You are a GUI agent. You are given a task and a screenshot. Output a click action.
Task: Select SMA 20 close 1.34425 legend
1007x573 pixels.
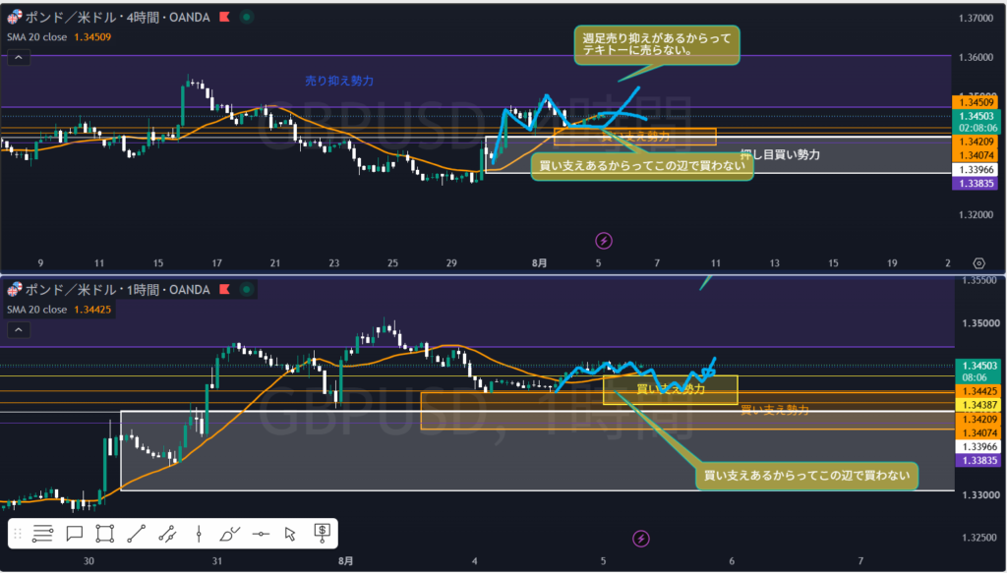point(59,310)
